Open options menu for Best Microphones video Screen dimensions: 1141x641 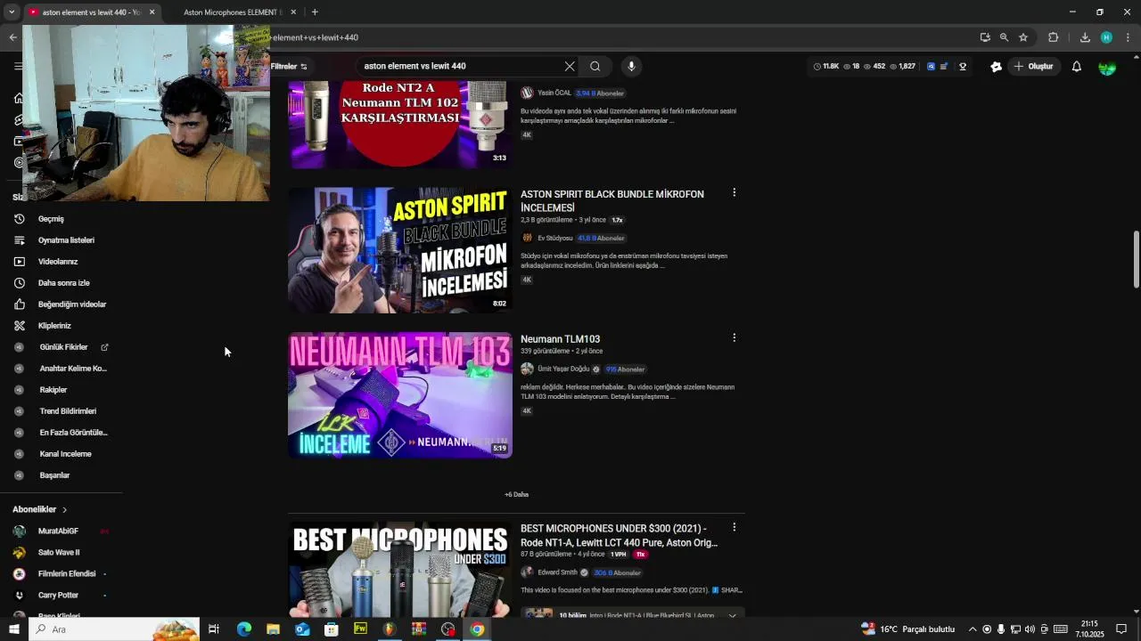tap(734, 528)
